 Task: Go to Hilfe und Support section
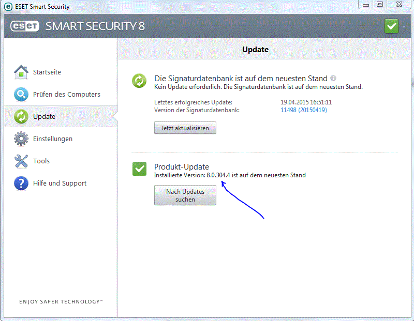tap(60, 184)
